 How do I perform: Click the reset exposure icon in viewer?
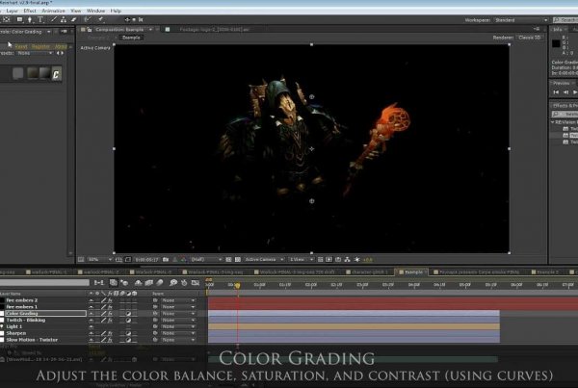point(356,260)
